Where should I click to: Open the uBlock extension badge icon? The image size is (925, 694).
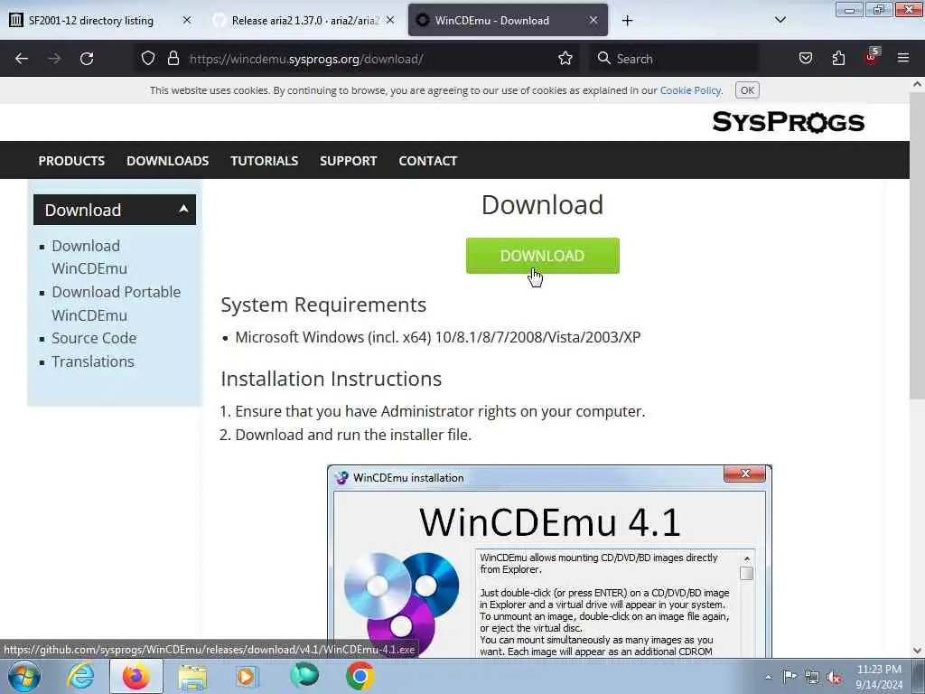[872, 57]
